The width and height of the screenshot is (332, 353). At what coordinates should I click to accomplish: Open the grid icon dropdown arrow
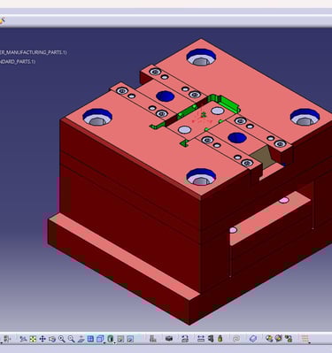[309, 342]
